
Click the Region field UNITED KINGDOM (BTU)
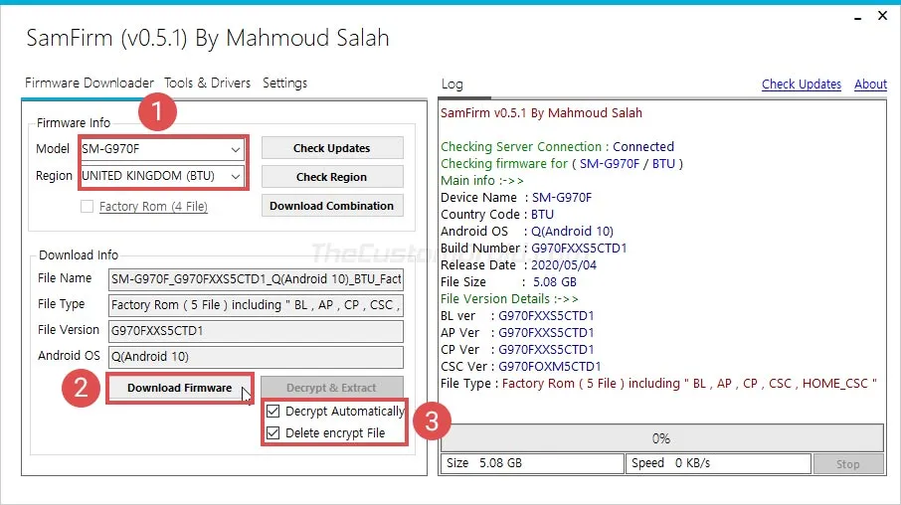(162, 176)
